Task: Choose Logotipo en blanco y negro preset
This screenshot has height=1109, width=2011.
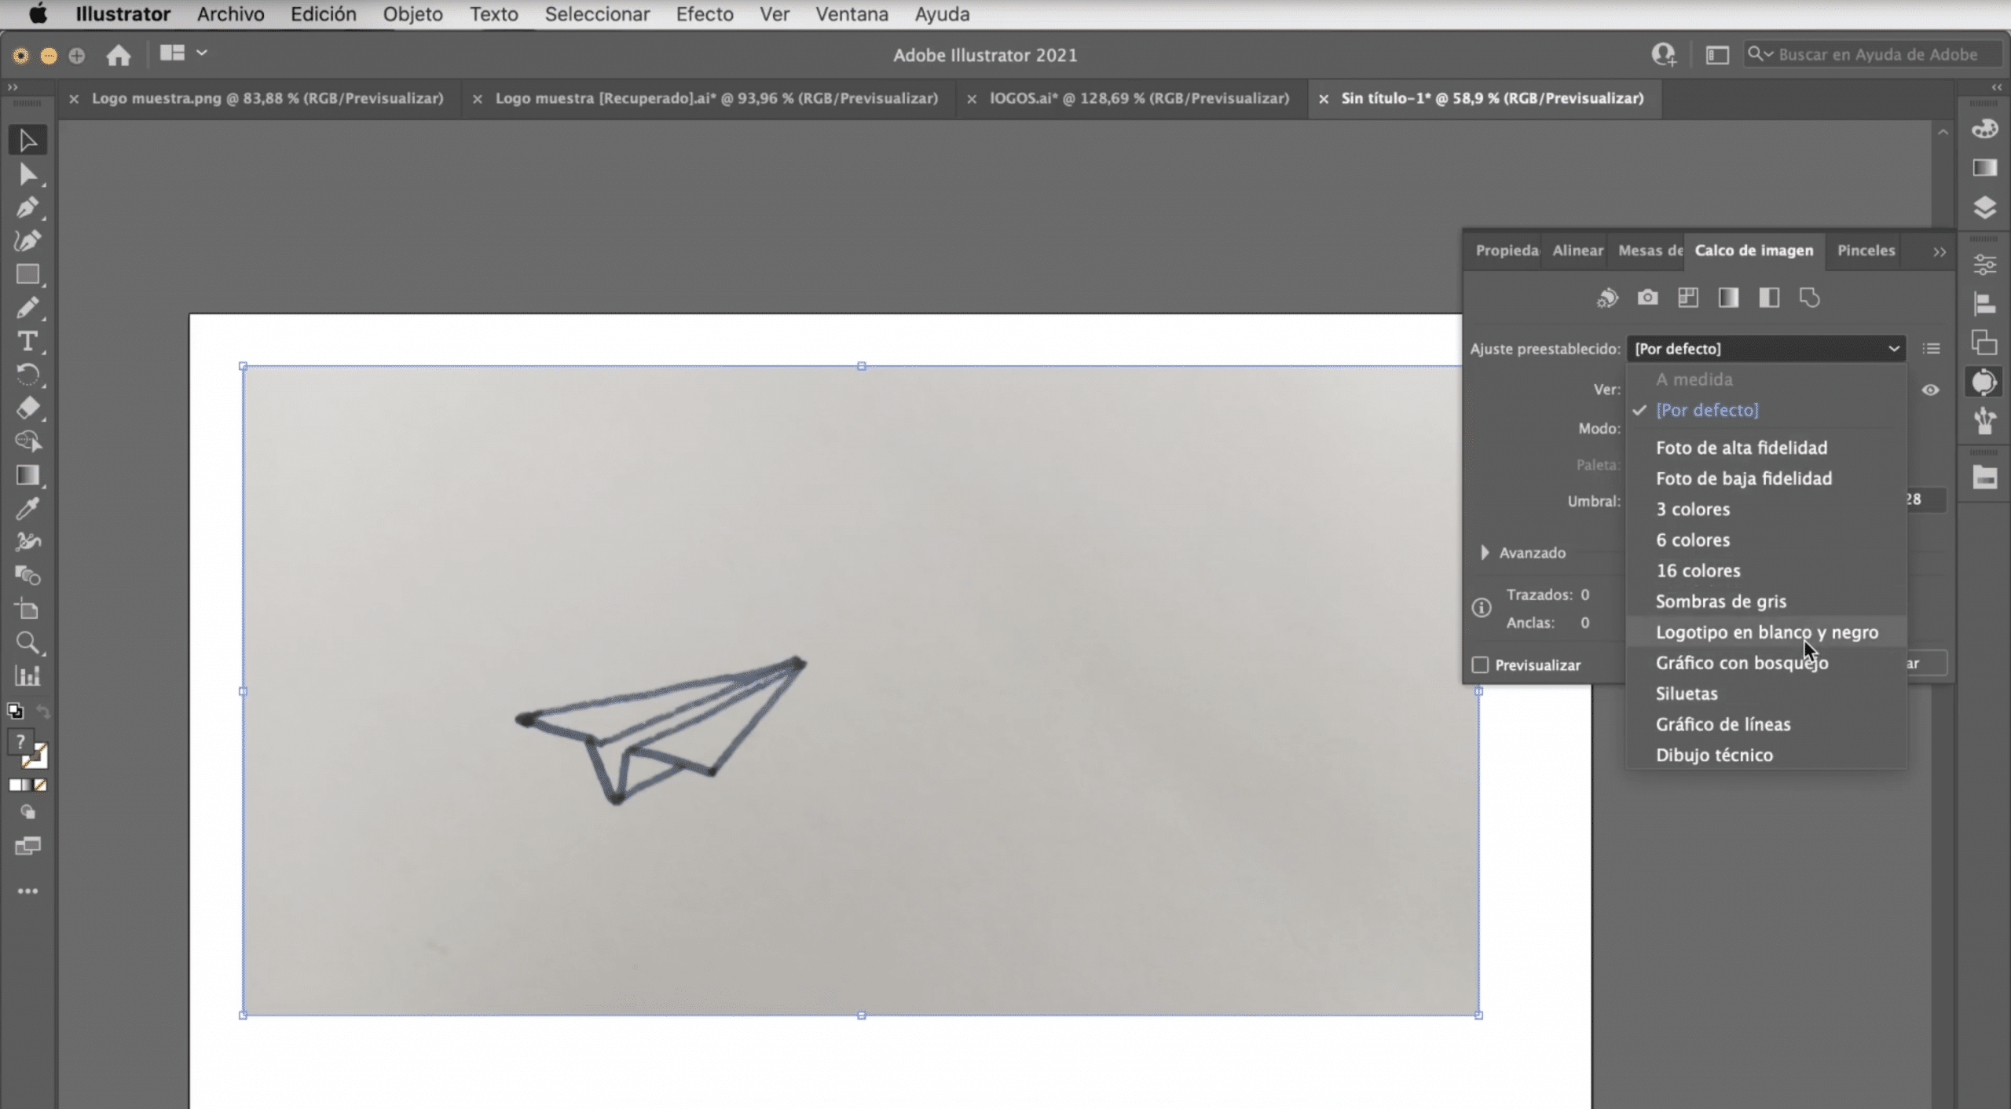Action: point(1766,632)
